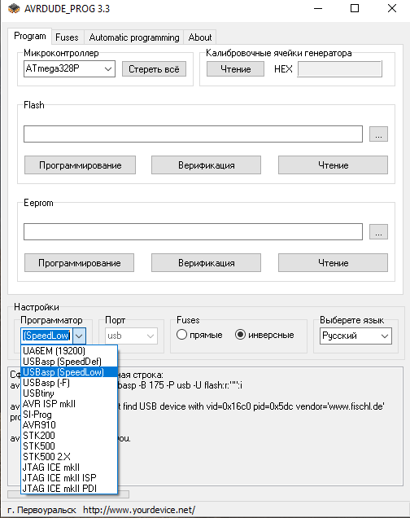The height and width of the screenshot is (518, 410).
Task: Click the г. Первоуральск status bar text
Action: [x=41, y=510]
